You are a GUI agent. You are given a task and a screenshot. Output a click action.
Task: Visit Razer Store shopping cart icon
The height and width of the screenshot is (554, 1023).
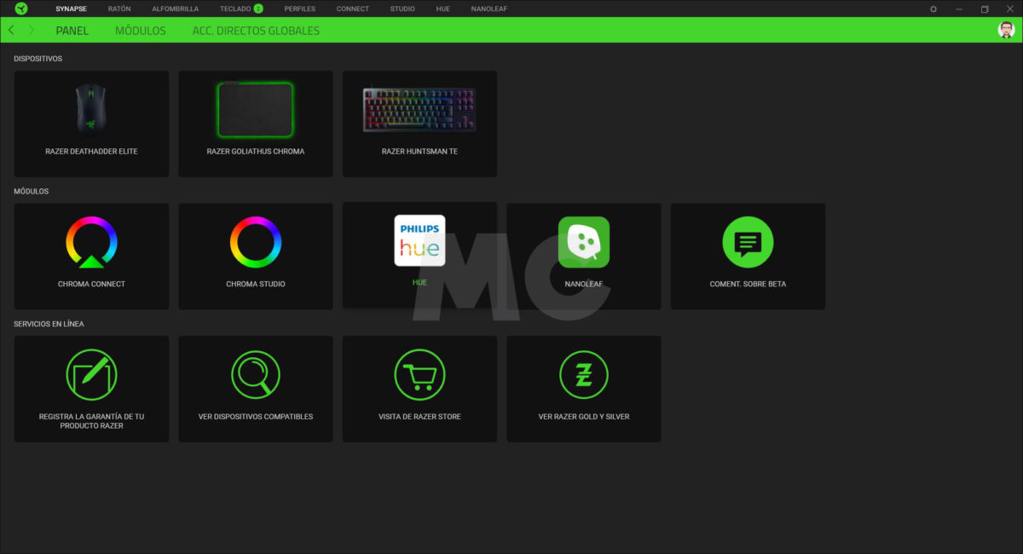(x=419, y=375)
